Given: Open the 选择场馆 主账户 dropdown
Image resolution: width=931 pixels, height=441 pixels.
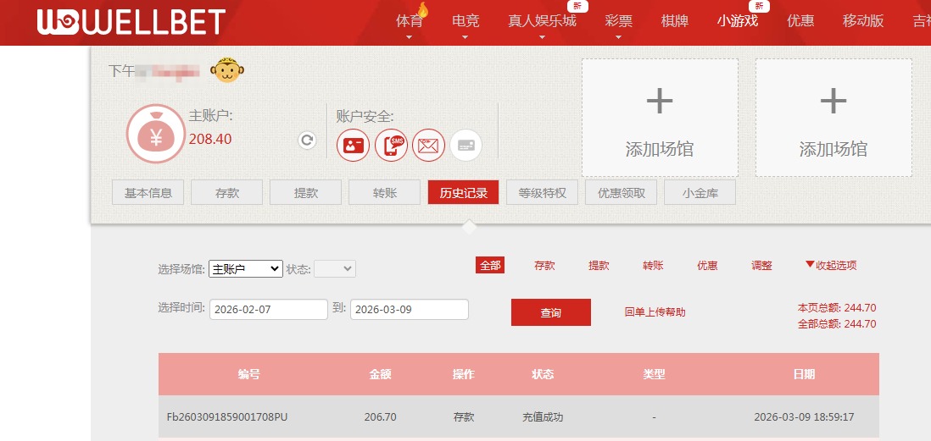Looking at the screenshot, I should [x=246, y=269].
